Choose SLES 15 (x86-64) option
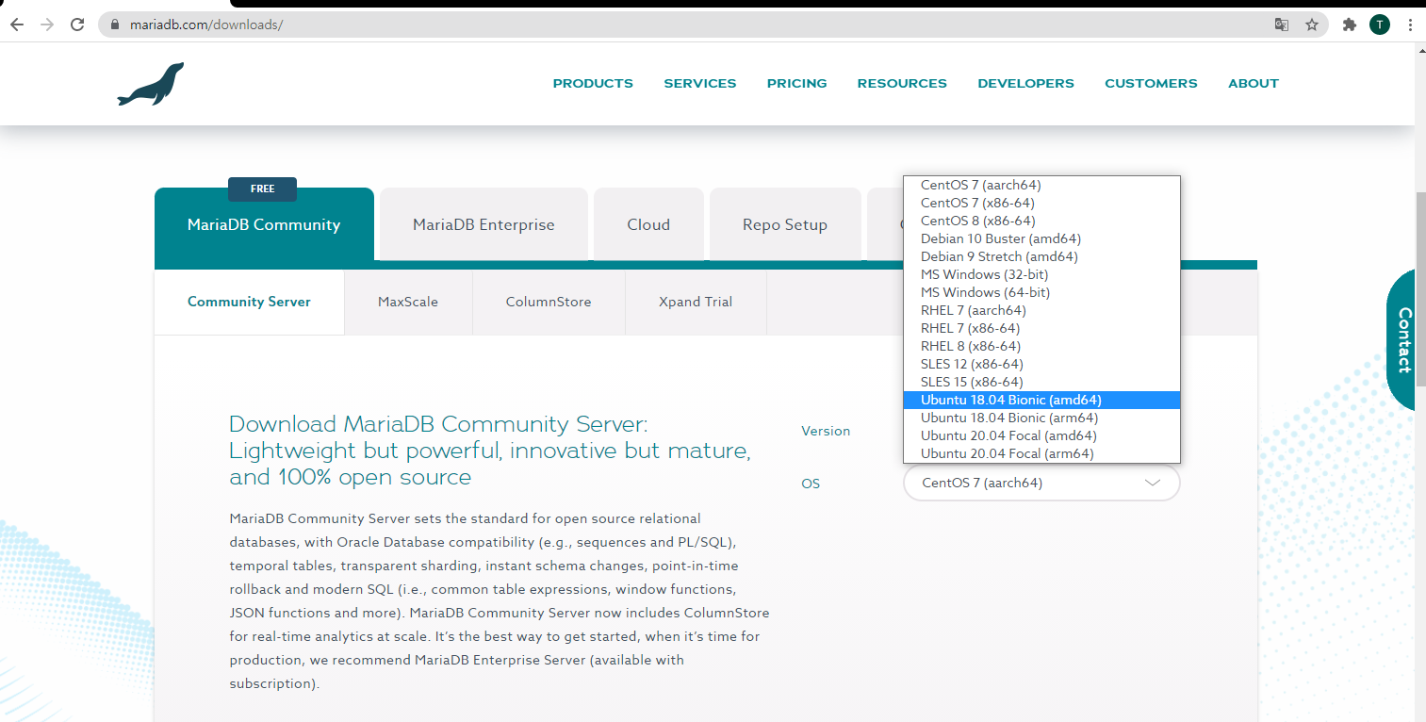Image resolution: width=1426 pixels, height=722 pixels. coord(1041,382)
